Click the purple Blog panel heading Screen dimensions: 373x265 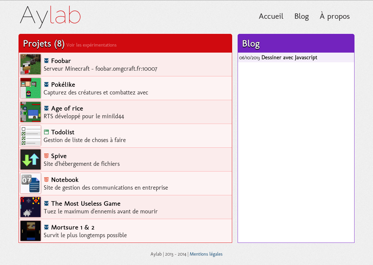[251, 44]
